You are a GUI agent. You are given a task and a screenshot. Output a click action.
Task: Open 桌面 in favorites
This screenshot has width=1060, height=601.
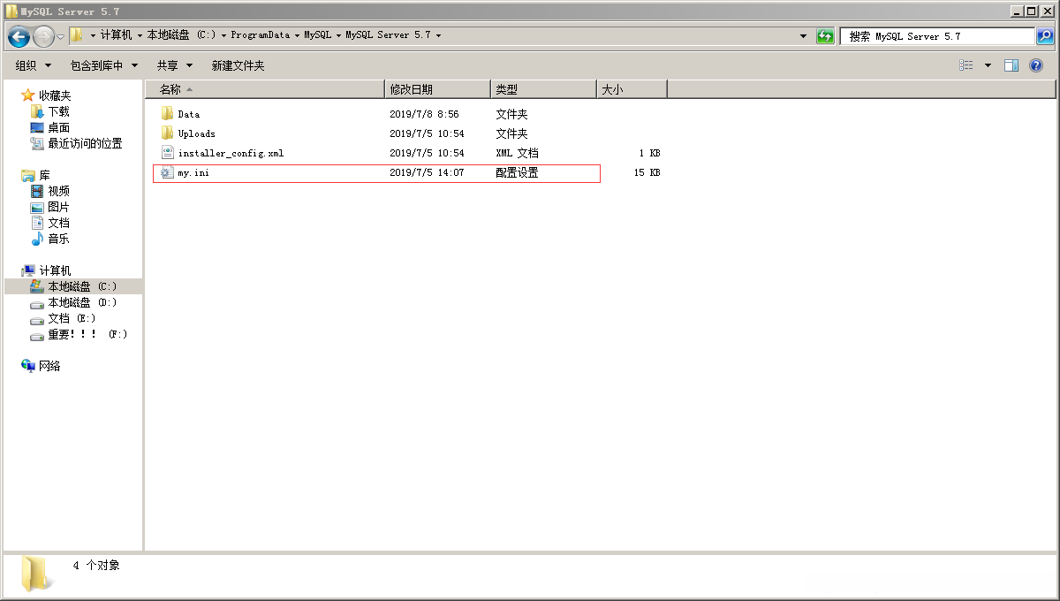(x=58, y=128)
